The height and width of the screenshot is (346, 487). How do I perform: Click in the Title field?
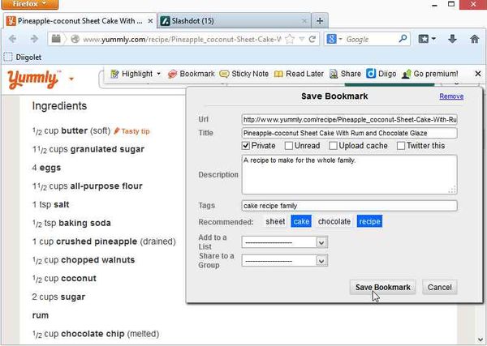click(349, 133)
